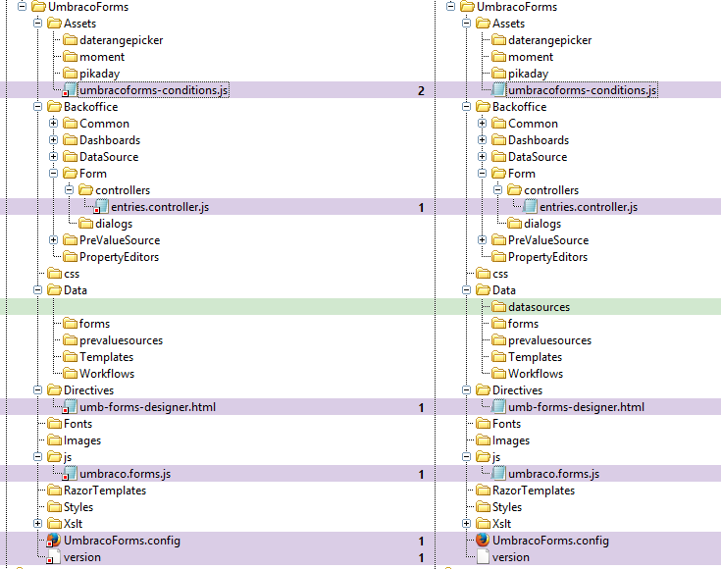
Task: Select left pane umbracoforms-conditions.js file icon
Action: (70, 89)
